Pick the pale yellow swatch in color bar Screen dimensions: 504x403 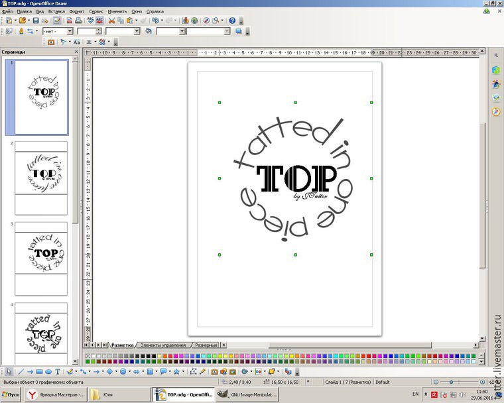[159, 356]
